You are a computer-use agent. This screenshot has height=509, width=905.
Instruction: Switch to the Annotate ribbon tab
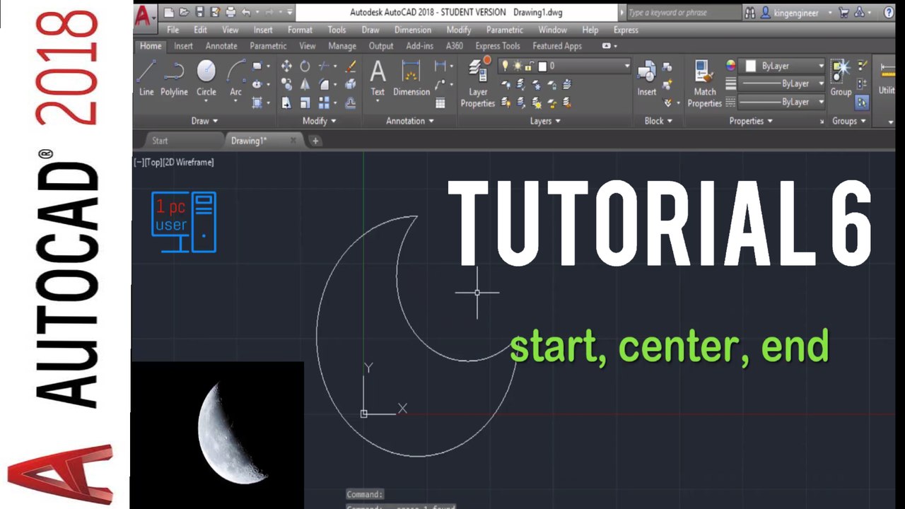pos(221,46)
